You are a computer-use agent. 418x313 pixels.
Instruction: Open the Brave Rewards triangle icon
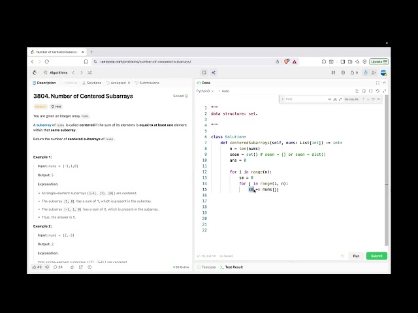pos(295,62)
